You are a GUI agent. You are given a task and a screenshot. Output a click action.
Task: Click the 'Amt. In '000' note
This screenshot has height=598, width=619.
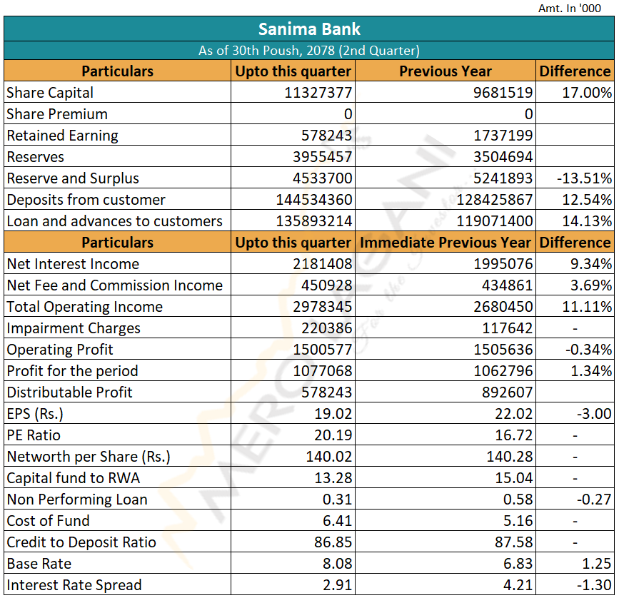[569, 8]
